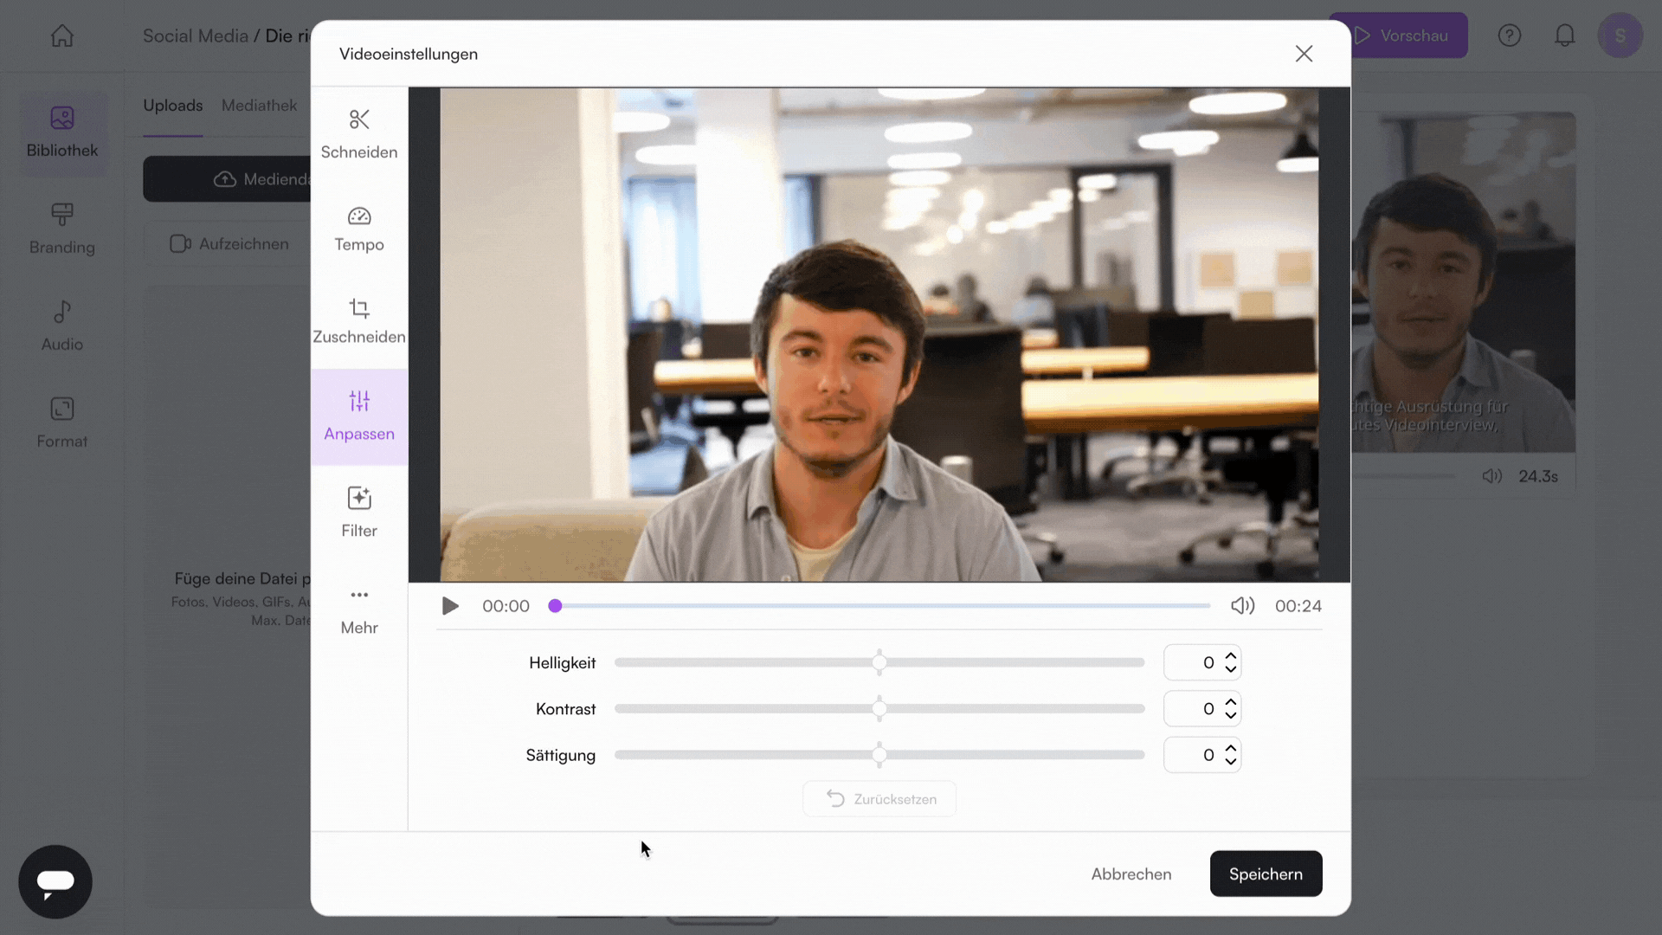Click the Sättigung number field
Viewport: 1662px width, 935px height.
[1202, 755]
